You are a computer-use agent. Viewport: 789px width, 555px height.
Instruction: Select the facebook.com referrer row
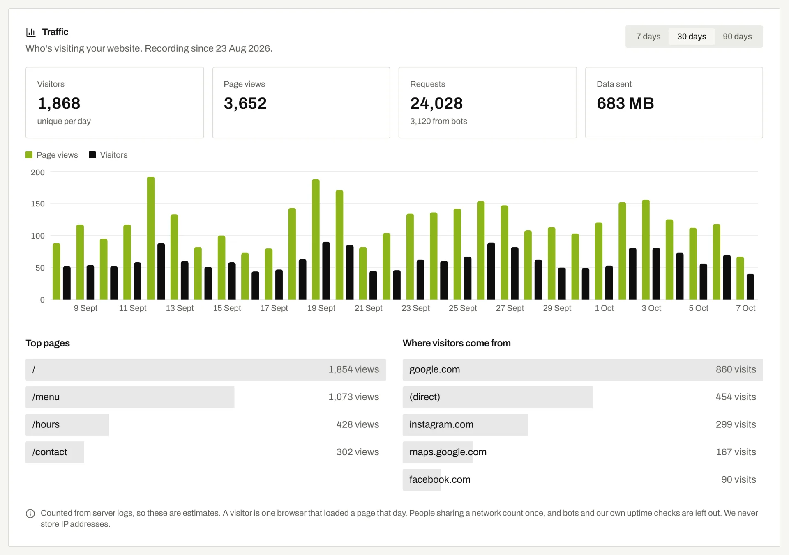point(583,479)
